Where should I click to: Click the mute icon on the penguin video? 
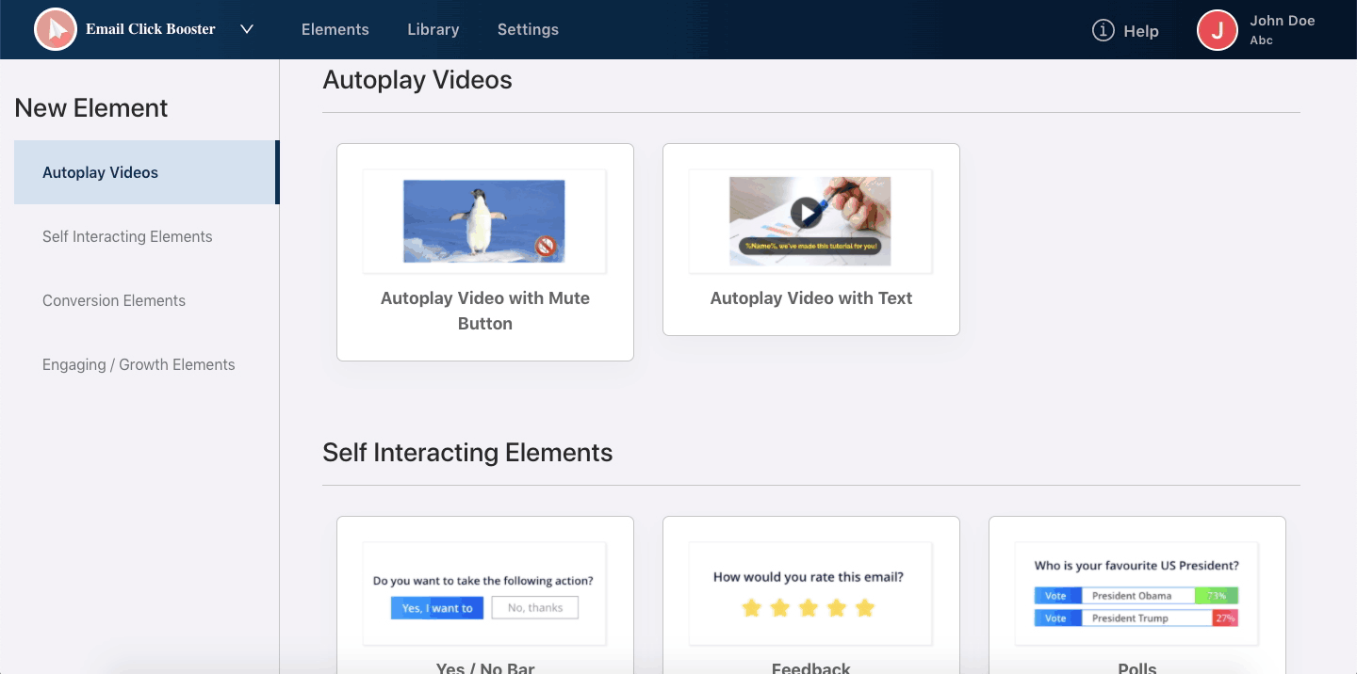tap(545, 247)
